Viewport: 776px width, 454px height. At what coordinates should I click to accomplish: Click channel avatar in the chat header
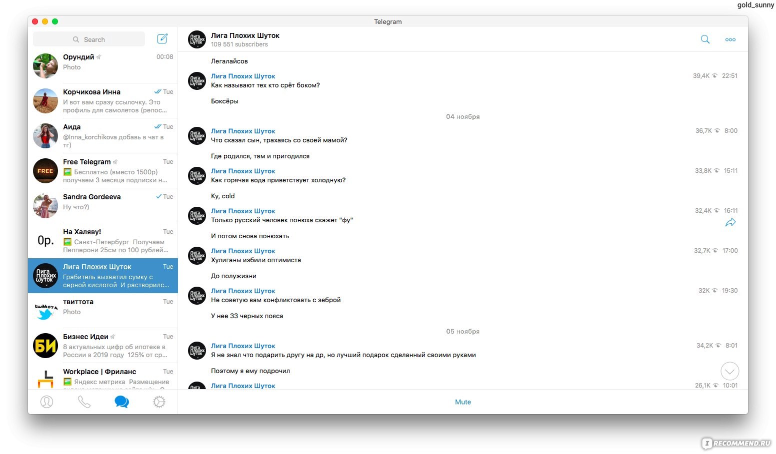coord(196,39)
